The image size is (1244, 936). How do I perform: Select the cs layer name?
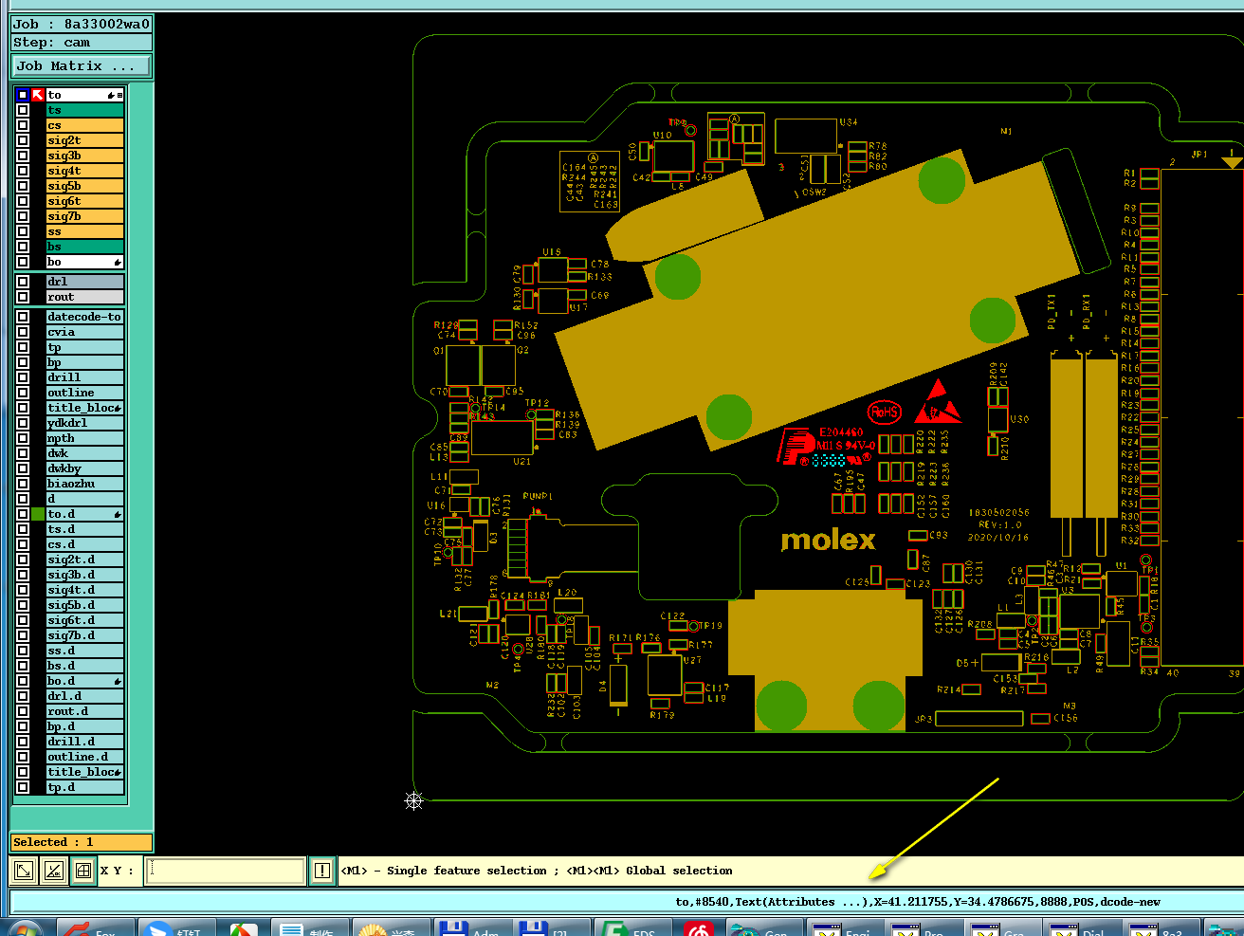pos(85,125)
